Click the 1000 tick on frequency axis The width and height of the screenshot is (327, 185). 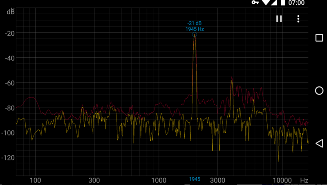click(159, 180)
